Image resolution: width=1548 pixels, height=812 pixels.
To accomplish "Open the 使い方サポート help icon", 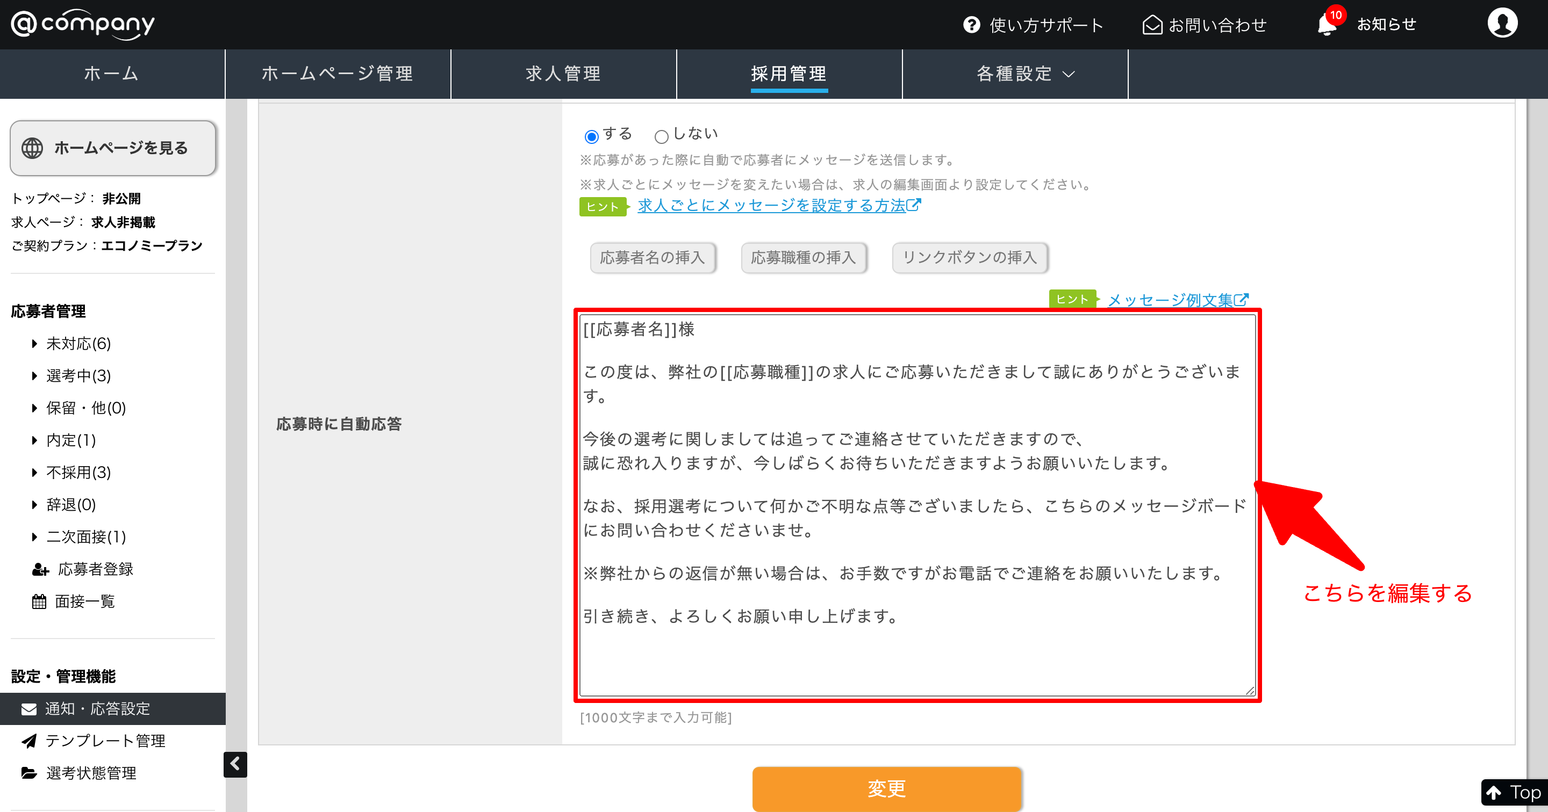I will point(972,25).
